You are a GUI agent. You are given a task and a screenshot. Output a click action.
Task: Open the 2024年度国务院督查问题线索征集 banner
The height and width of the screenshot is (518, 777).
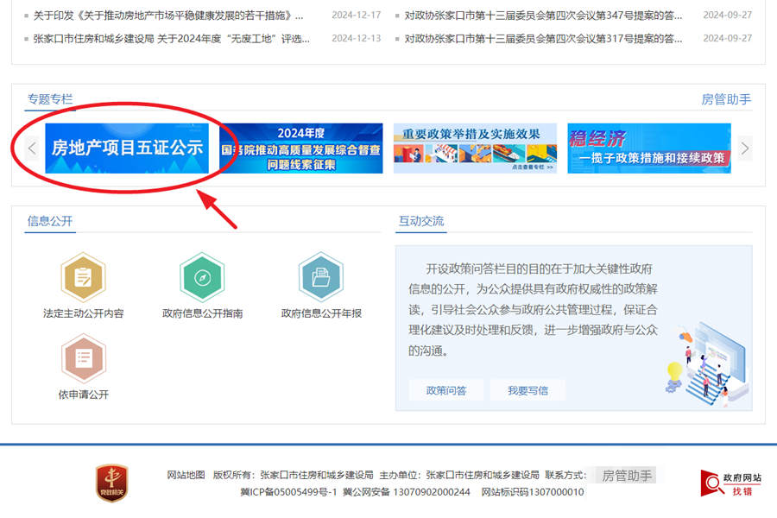point(300,148)
